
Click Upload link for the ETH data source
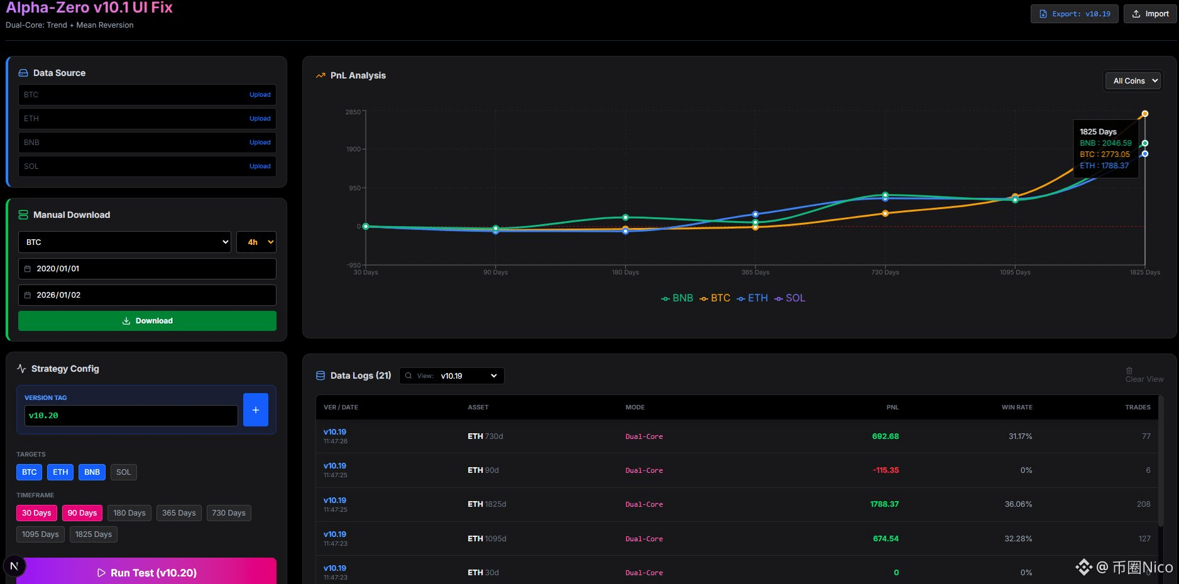[x=260, y=119]
